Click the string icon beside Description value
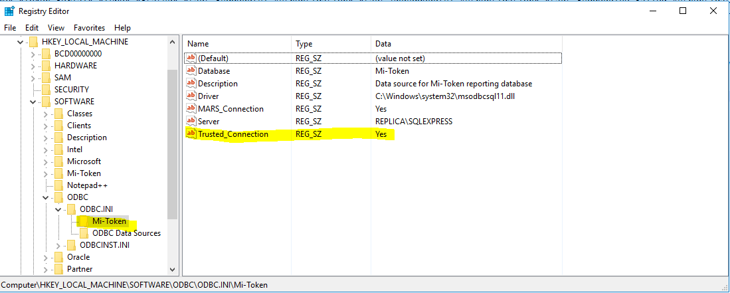 tap(191, 83)
